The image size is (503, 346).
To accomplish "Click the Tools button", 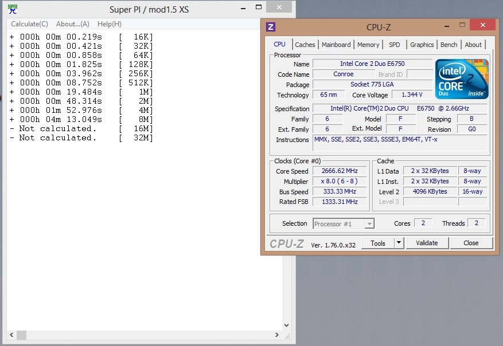I will coord(377,243).
